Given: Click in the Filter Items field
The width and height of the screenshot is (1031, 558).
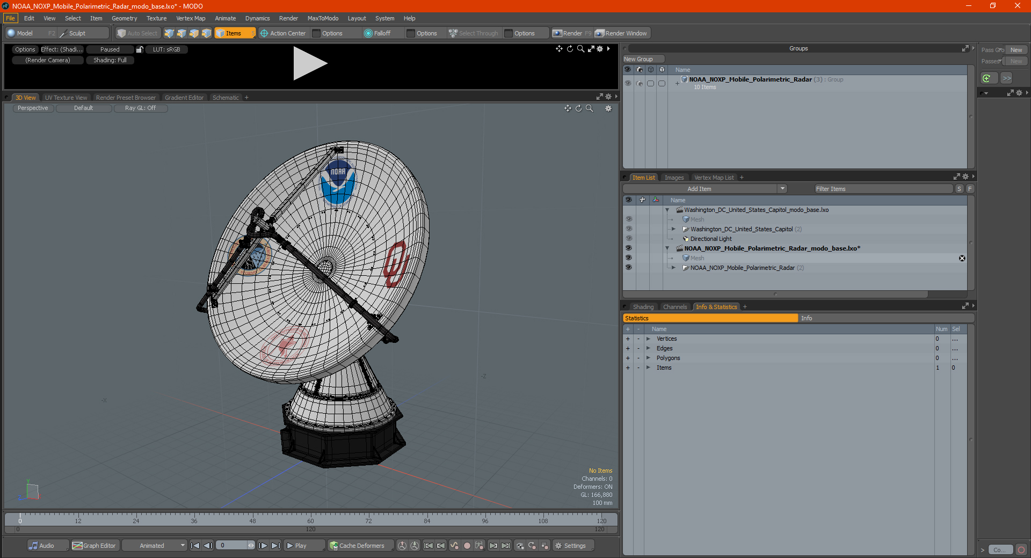Looking at the screenshot, I should 883,189.
